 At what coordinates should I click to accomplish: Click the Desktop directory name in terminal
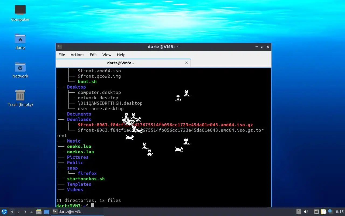click(76, 87)
